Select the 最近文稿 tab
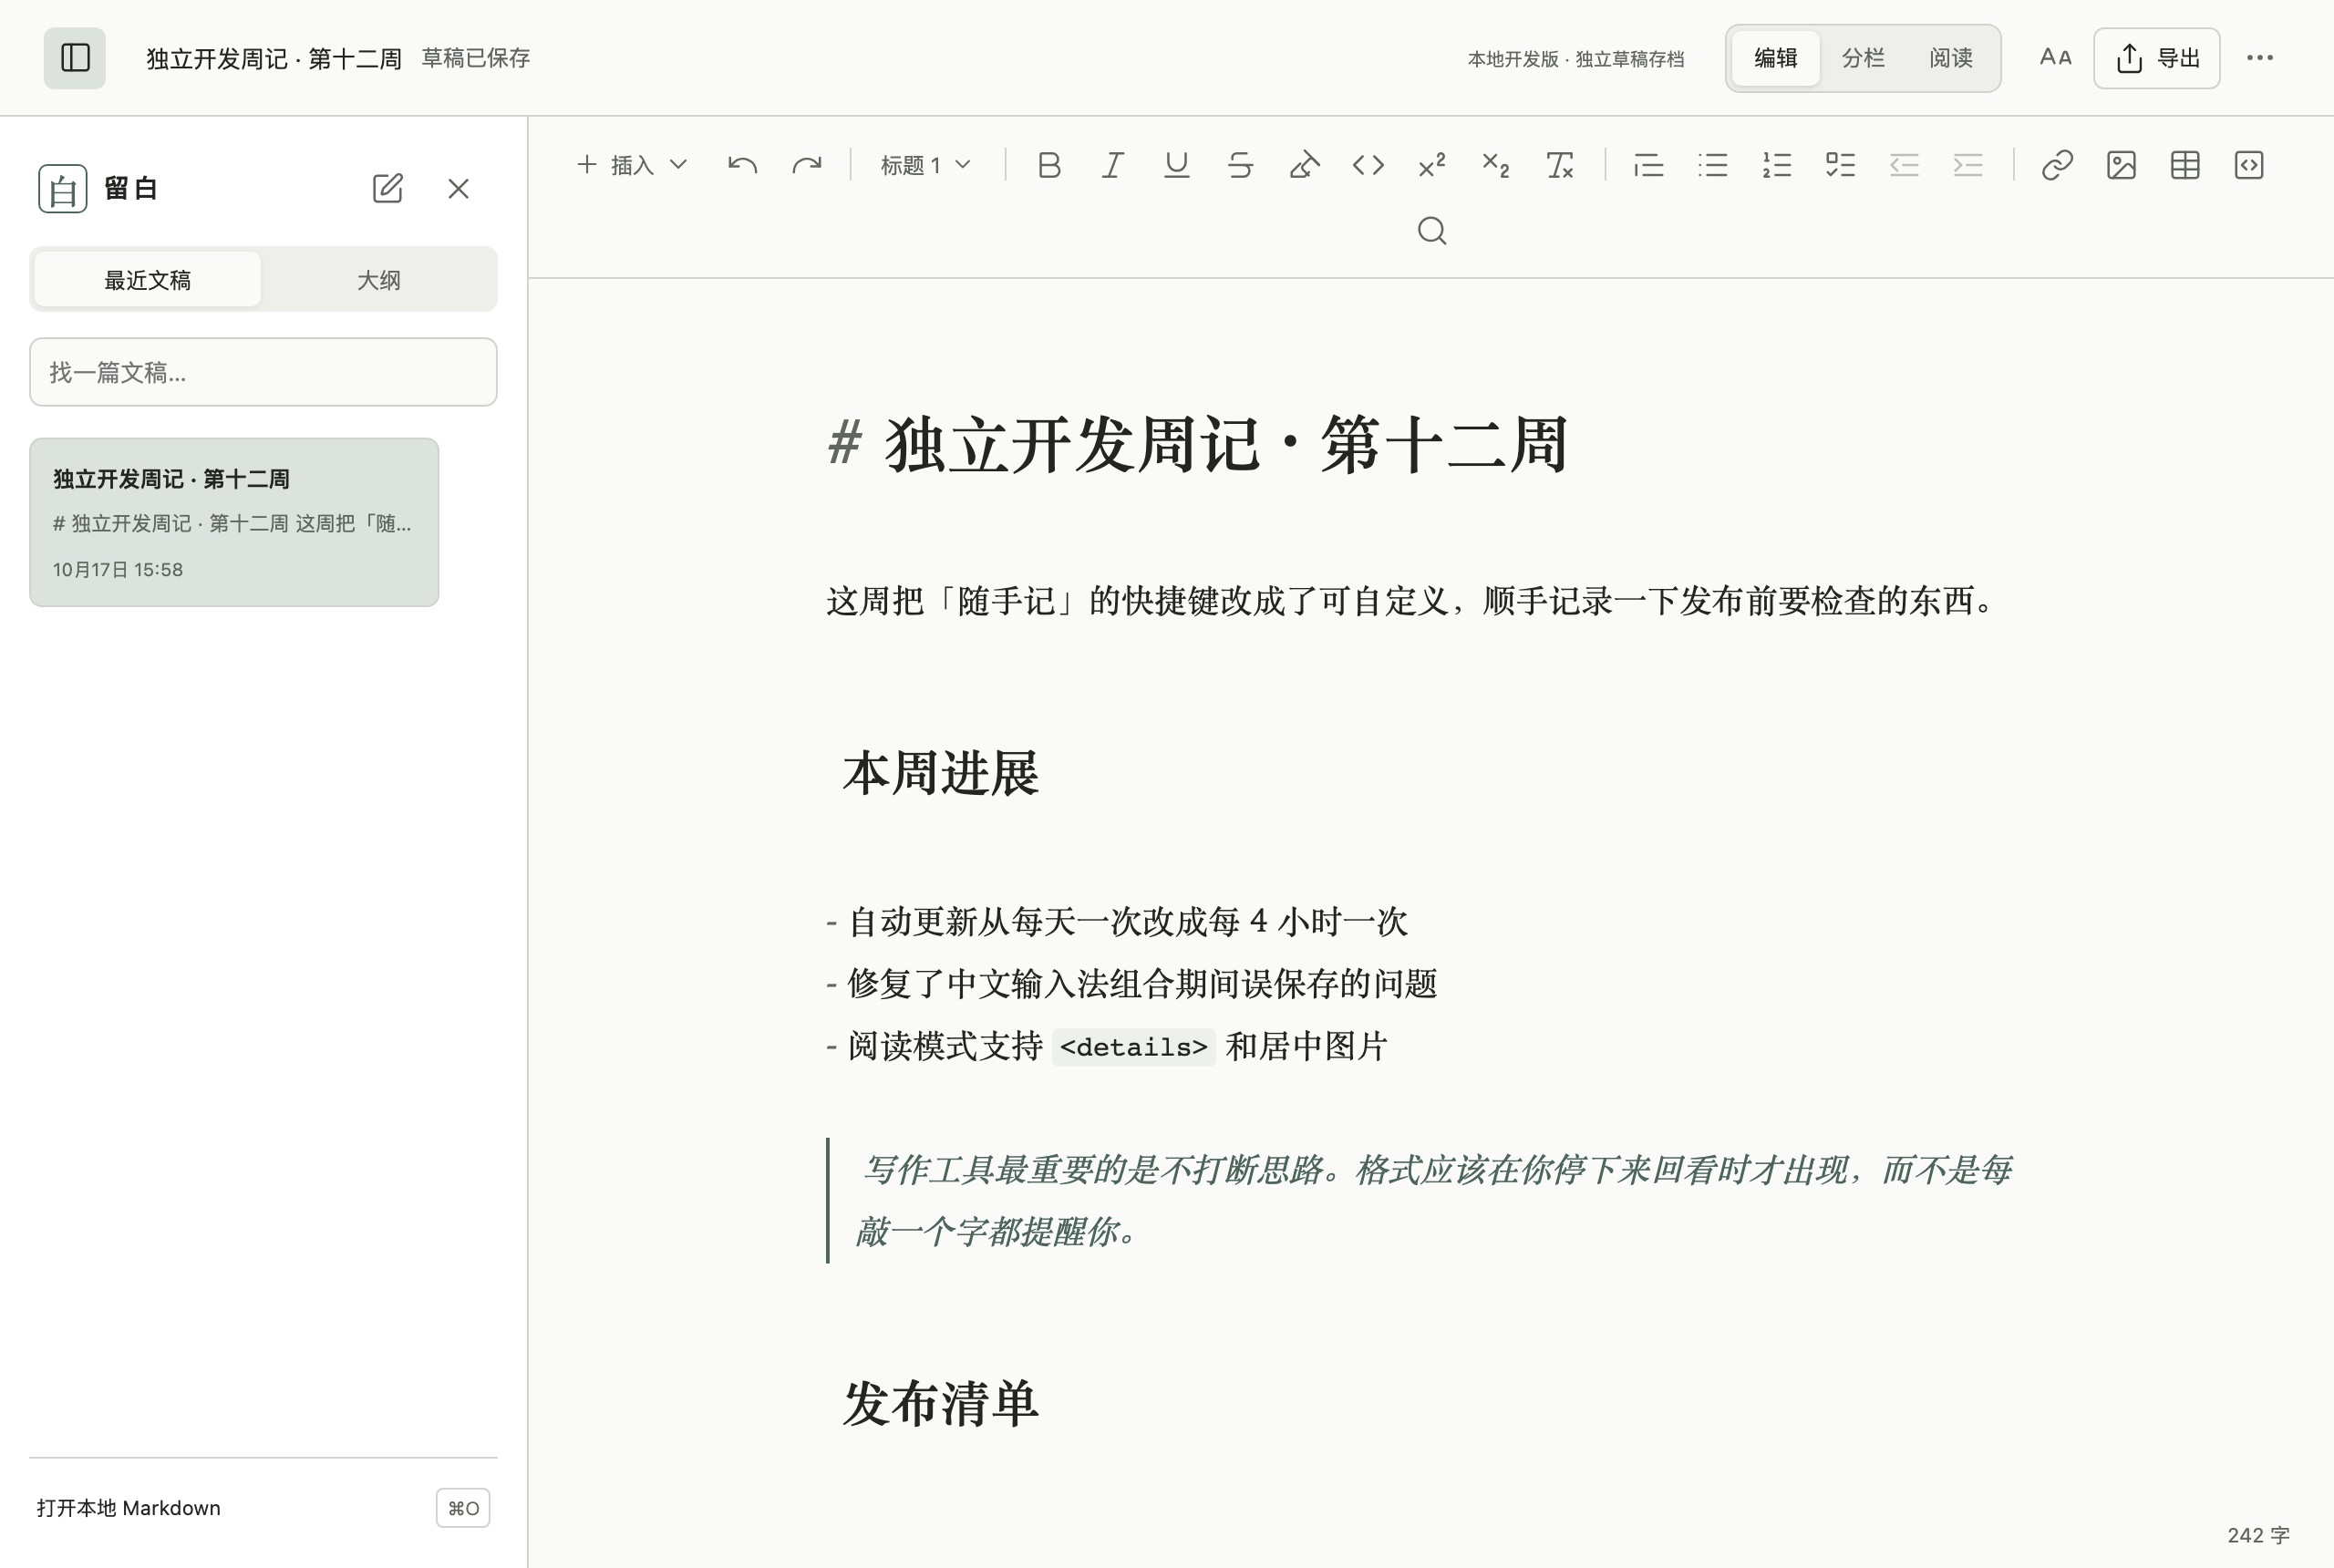 (x=148, y=280)
